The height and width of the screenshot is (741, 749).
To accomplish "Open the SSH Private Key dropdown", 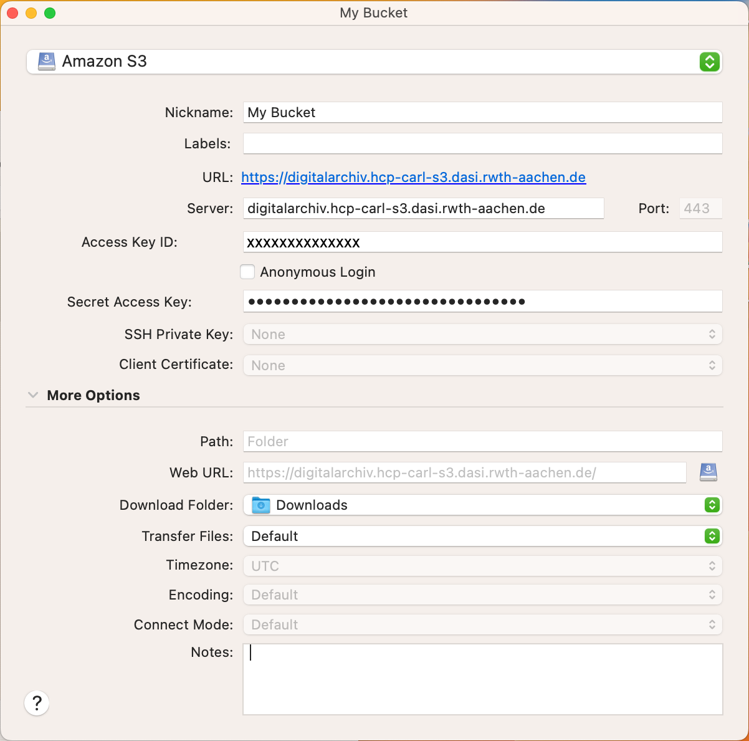I will [x=713, y=334].
